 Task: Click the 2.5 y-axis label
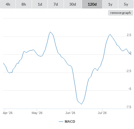tap(129, 35)
